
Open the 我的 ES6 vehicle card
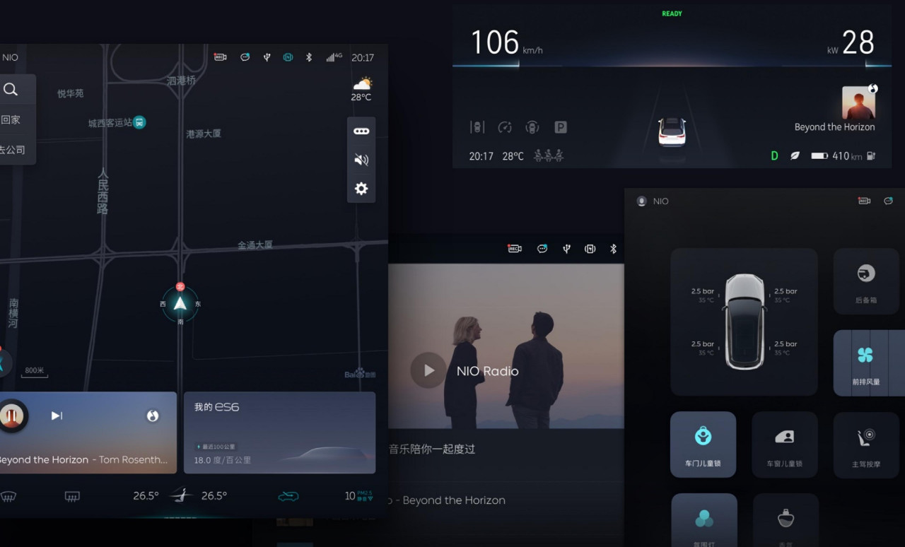pos(279,433)
